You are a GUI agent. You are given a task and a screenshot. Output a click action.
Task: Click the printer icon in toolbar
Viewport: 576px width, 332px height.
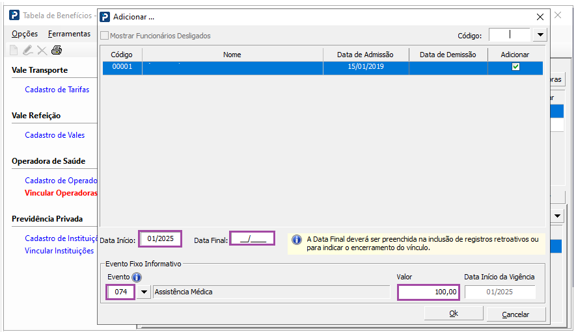pyautogui.click(x=57, y=50)
